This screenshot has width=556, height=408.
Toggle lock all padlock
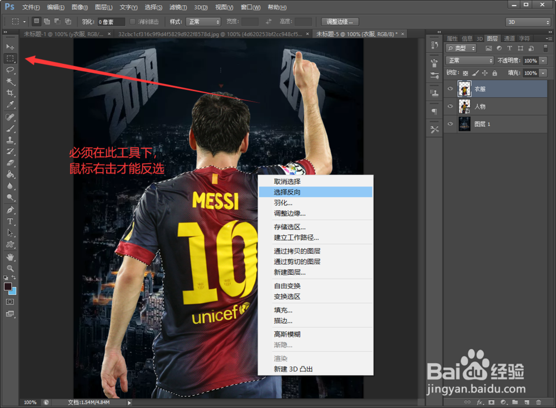point(495,73)
